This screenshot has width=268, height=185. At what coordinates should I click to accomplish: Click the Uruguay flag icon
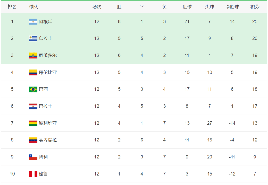pos(33,39)
